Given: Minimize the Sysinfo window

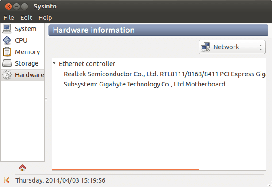Looking at the screenshot, I should pyautogui.click(x=16, y=7).
